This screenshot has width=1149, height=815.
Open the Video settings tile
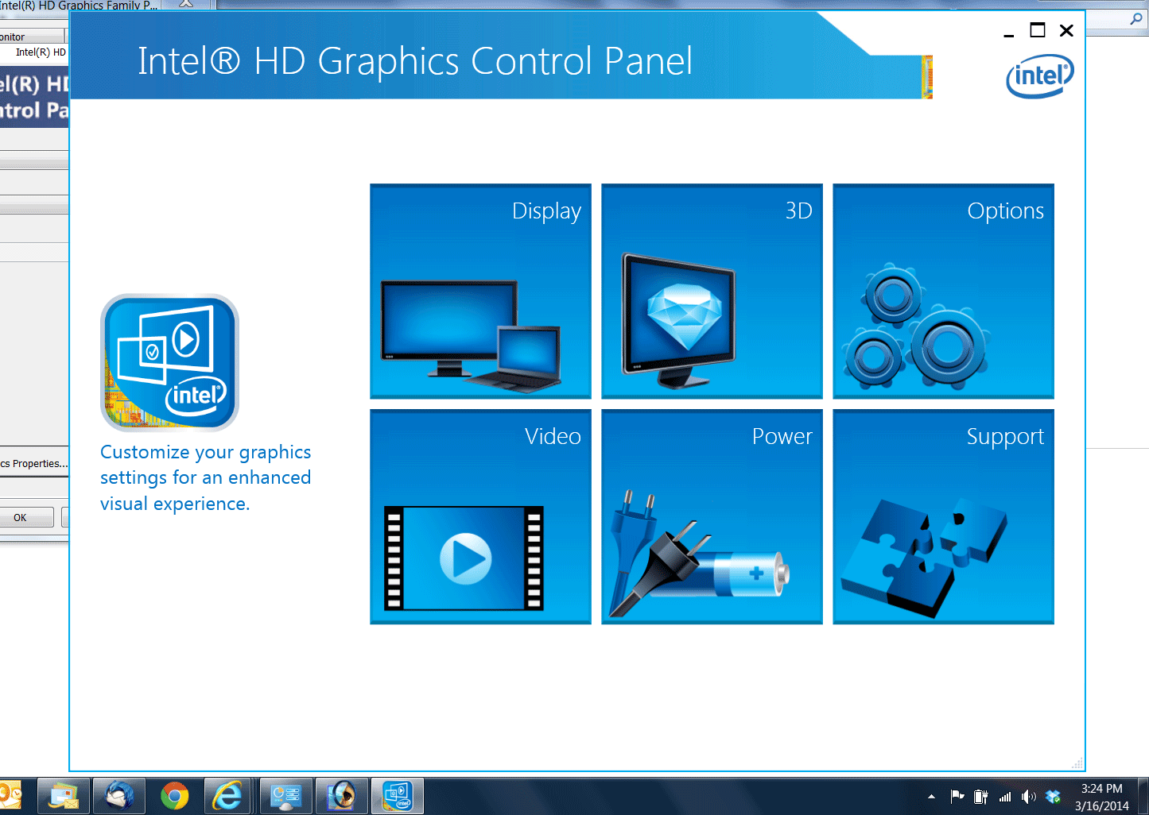point(480,516)
